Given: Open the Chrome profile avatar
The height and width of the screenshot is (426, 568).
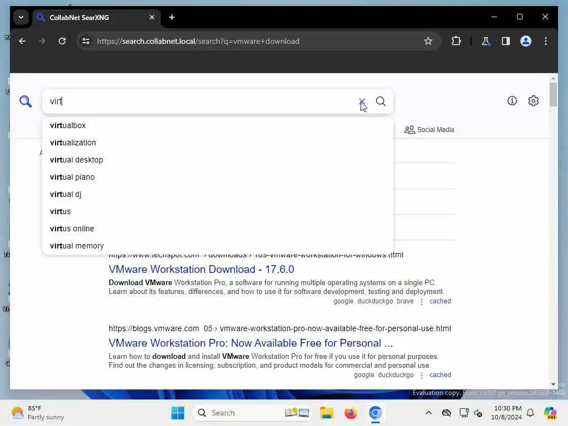Looking at the screenshot, I should [x=526, y=41].
